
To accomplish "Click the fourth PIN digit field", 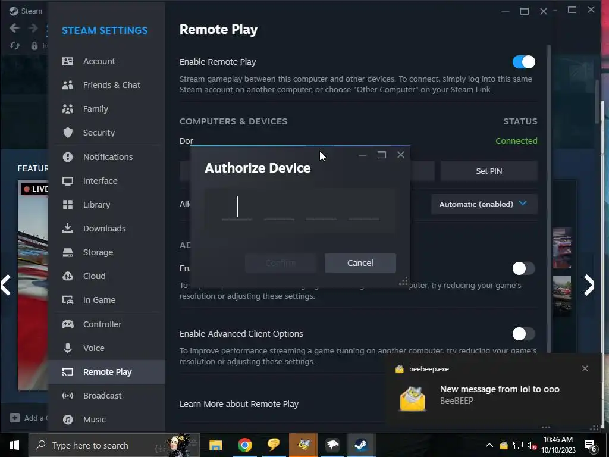I will 363,208.
